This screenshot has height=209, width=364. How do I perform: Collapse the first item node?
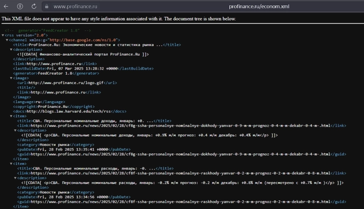click(11, 116)
